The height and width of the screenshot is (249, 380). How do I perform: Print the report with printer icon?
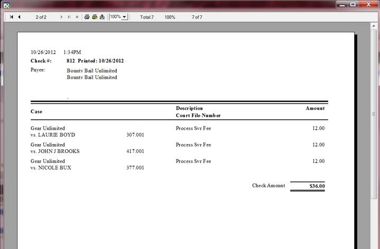pos(87,17)
